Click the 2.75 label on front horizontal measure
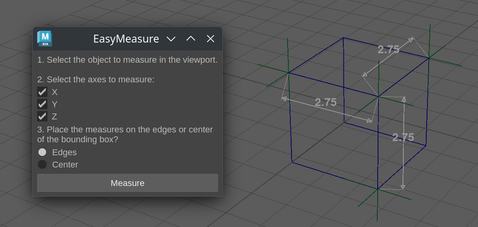Screen dimensions: 478x227 click(326, 102)
